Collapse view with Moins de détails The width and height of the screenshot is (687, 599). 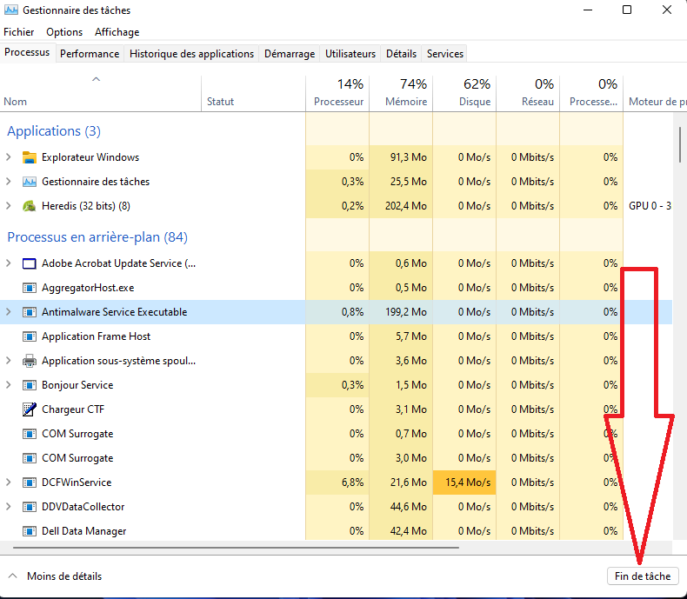[x=55, y=576]
